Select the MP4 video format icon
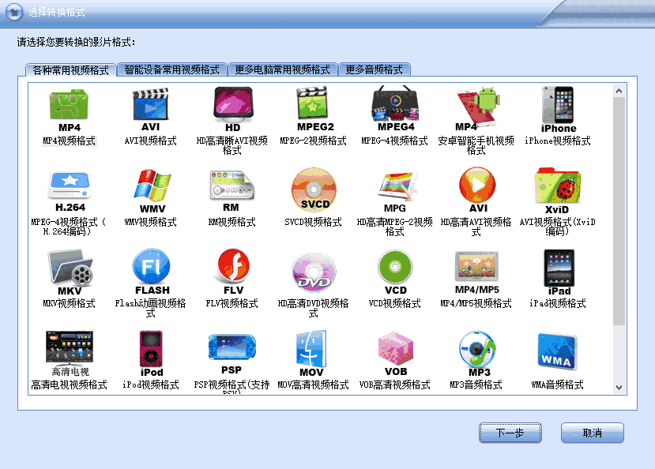 [70, 104]
